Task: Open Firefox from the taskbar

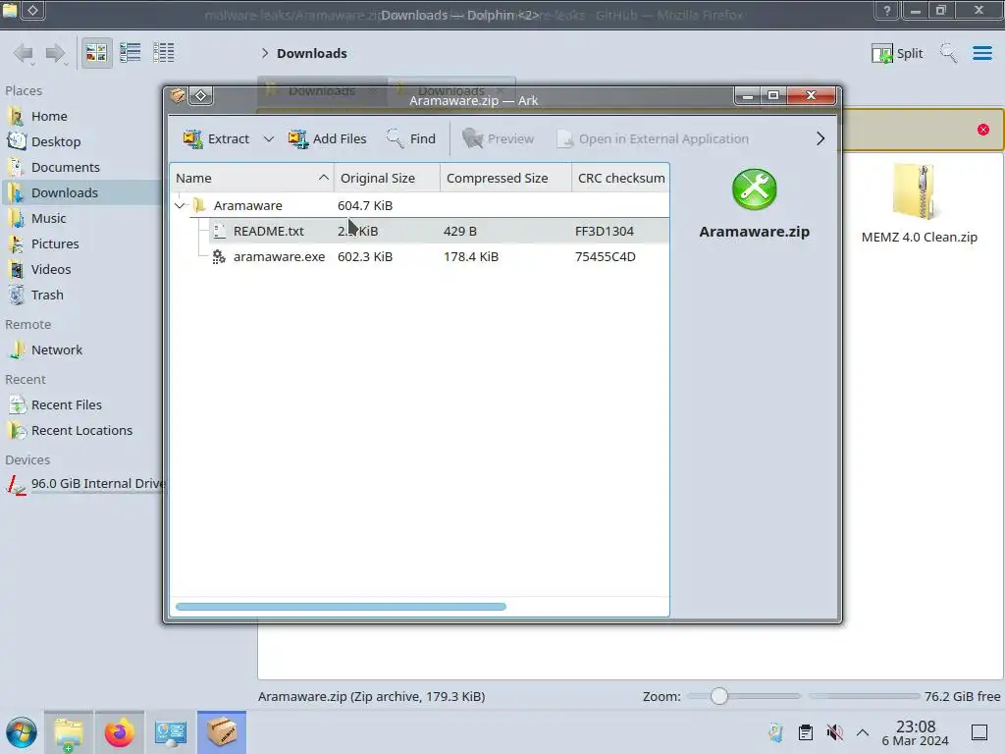Action: (x=119, y=732)
